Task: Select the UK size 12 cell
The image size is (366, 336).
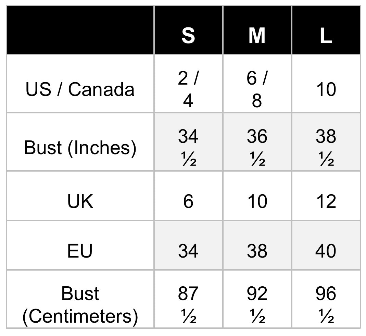Action: coord(326,201)
